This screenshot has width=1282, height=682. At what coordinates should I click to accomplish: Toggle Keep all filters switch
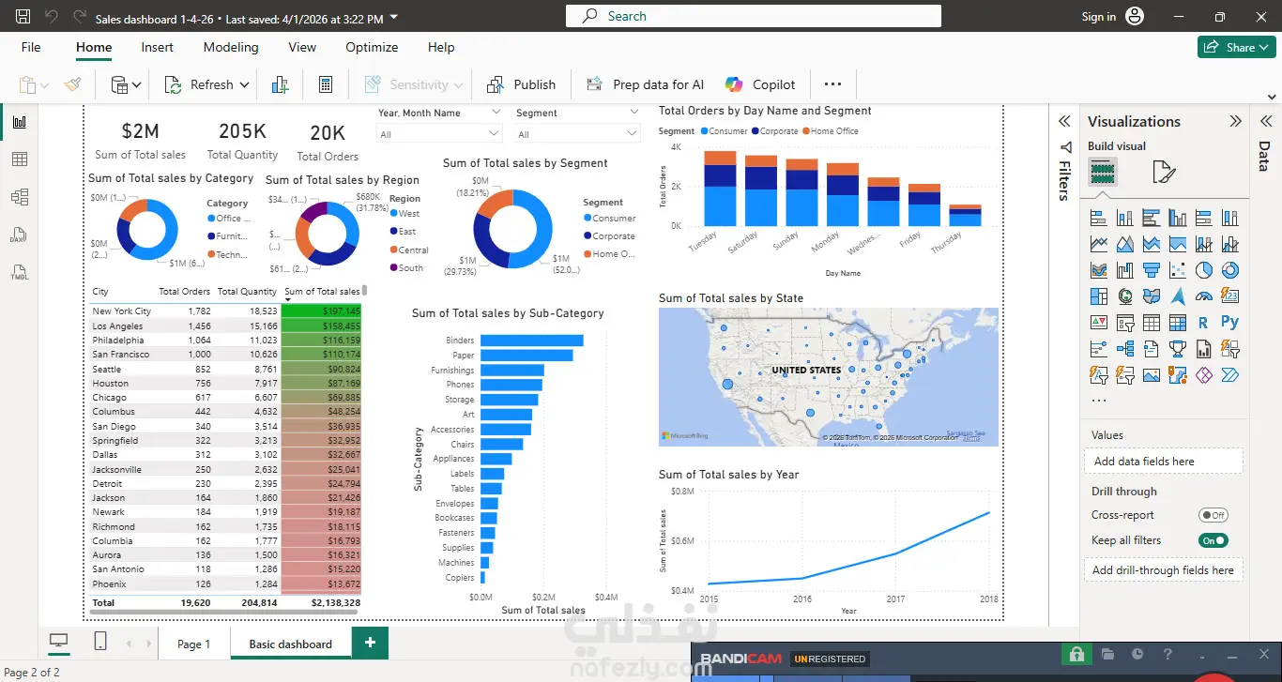pos(1213,540)
